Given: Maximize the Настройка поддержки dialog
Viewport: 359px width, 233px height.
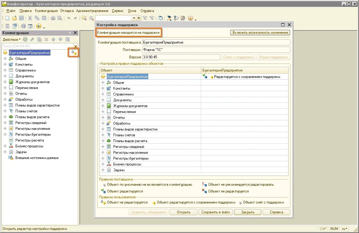Looking at the screenshot, I should click(x=283, y=25).
